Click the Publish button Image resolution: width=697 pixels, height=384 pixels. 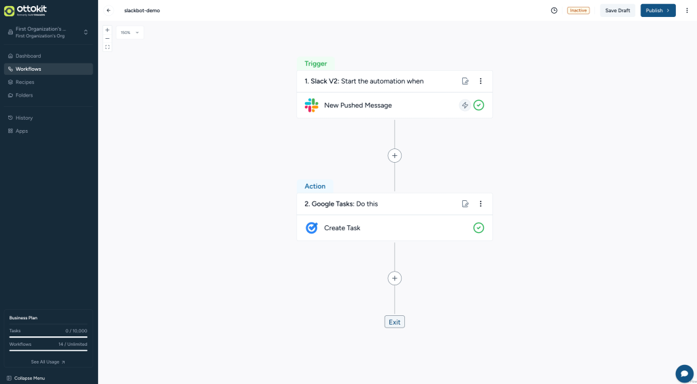(658, 11)
